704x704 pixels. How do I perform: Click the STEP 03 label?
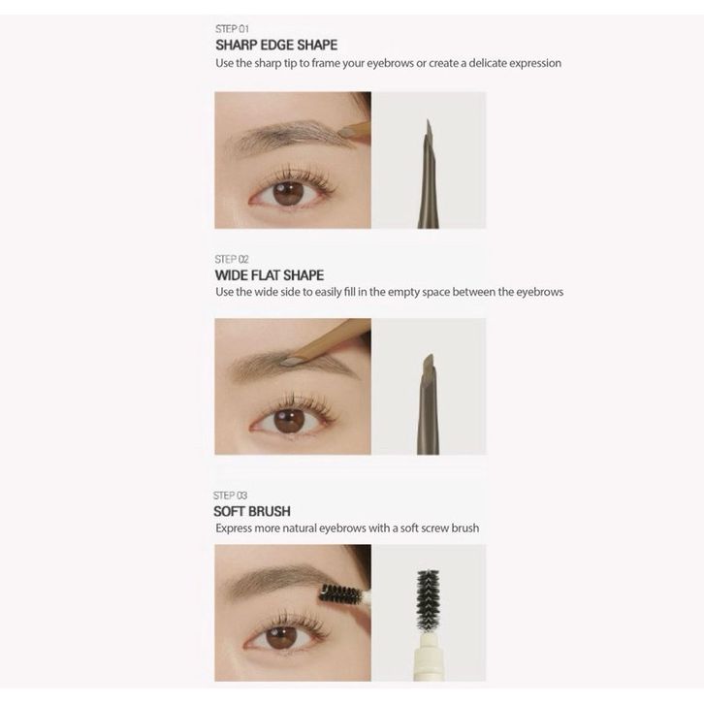(x=231, y=496)
